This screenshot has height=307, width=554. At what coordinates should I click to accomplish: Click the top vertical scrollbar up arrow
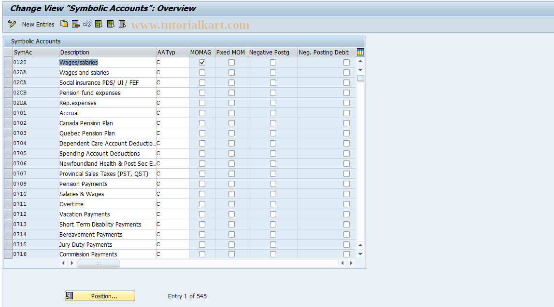point(360,61)
